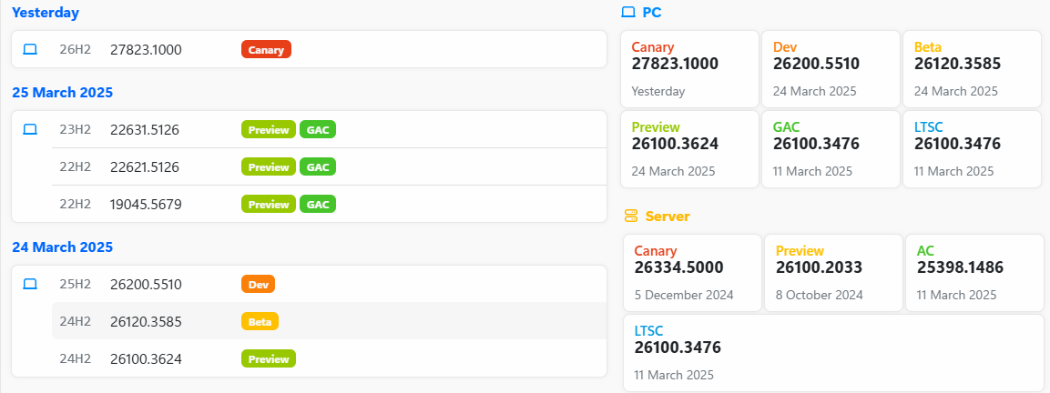This screenshot has height=393, width=1050.
Task: Click Preview badge on 26100.3624 row
Action: (269, 358)
